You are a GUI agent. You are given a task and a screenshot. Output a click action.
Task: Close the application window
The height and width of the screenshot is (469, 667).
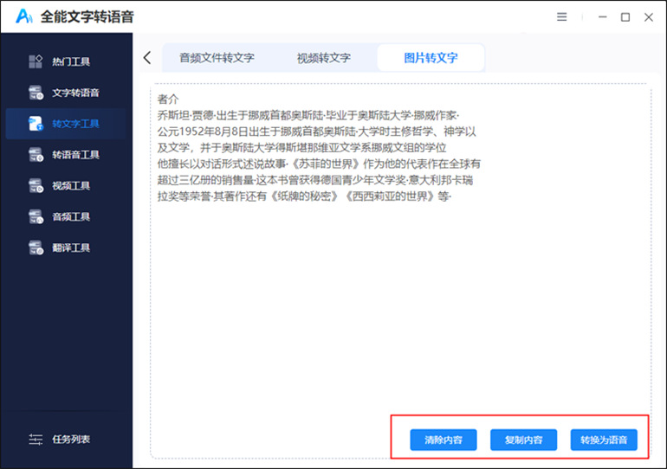tap(649, 17)
